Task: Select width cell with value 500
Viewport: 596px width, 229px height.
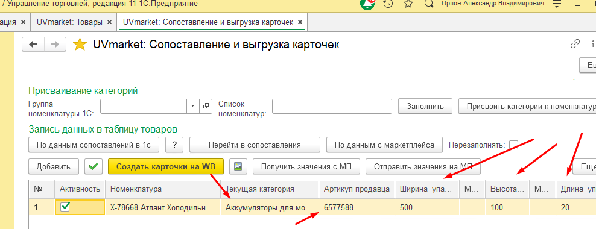Action: 427,208
